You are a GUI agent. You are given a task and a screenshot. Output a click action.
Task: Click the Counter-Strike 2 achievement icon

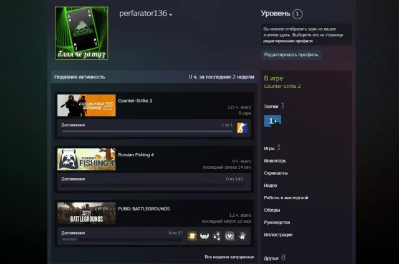pyautogui.click(x=242, y=128)
